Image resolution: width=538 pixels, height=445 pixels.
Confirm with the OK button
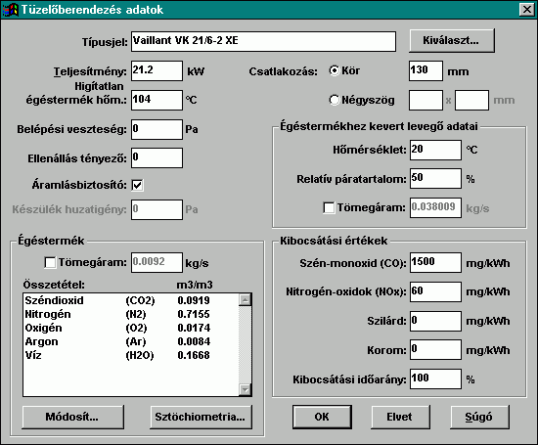(x=322, y=417)
